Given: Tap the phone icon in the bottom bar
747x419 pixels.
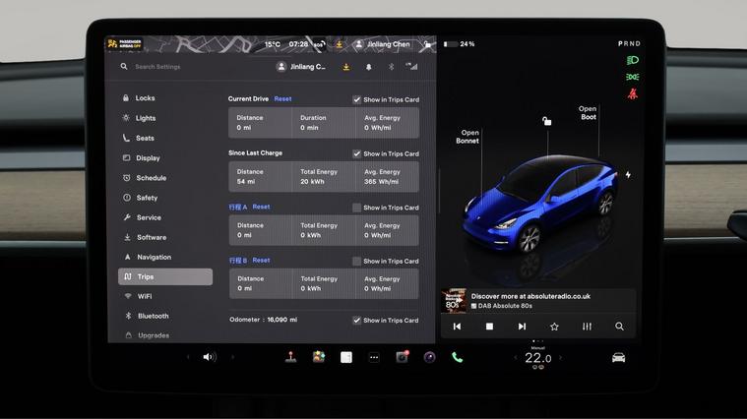Looking at the screenshot, I should [x=457, y=358].
